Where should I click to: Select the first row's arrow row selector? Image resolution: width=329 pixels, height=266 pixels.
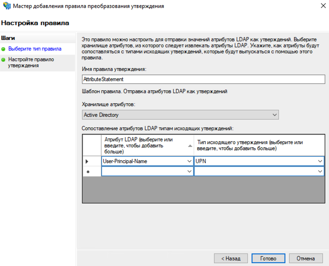(x=88, y=161)
